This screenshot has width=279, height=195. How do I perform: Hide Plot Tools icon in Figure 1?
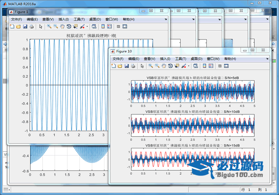pyautogui.click(x=118, y=27)
